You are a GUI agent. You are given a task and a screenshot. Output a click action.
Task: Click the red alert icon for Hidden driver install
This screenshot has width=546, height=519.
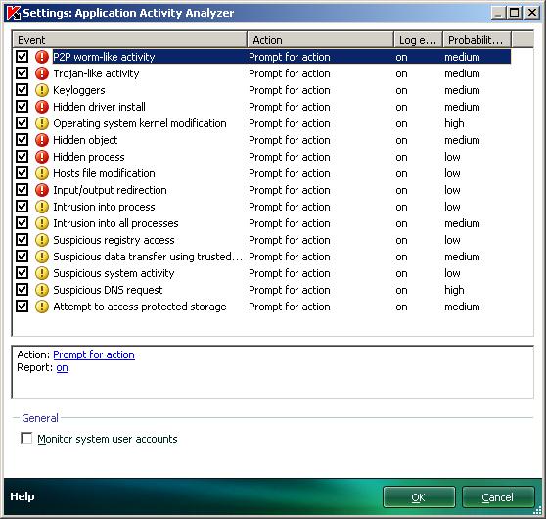(42, 107)
